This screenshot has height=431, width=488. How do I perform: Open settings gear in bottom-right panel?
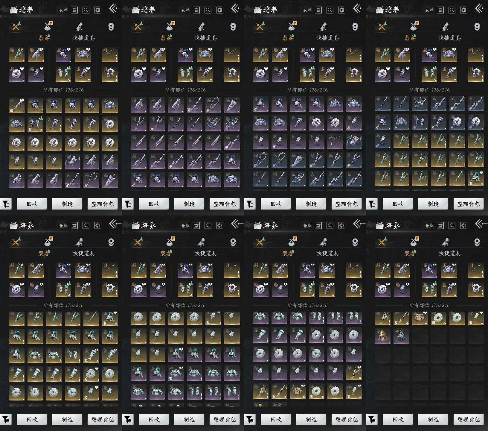click(x=464, y=226)
